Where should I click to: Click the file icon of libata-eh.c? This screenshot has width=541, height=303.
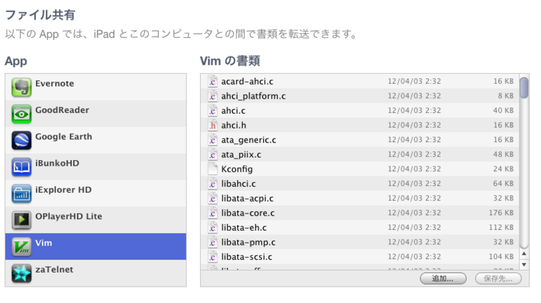[212, 227]
